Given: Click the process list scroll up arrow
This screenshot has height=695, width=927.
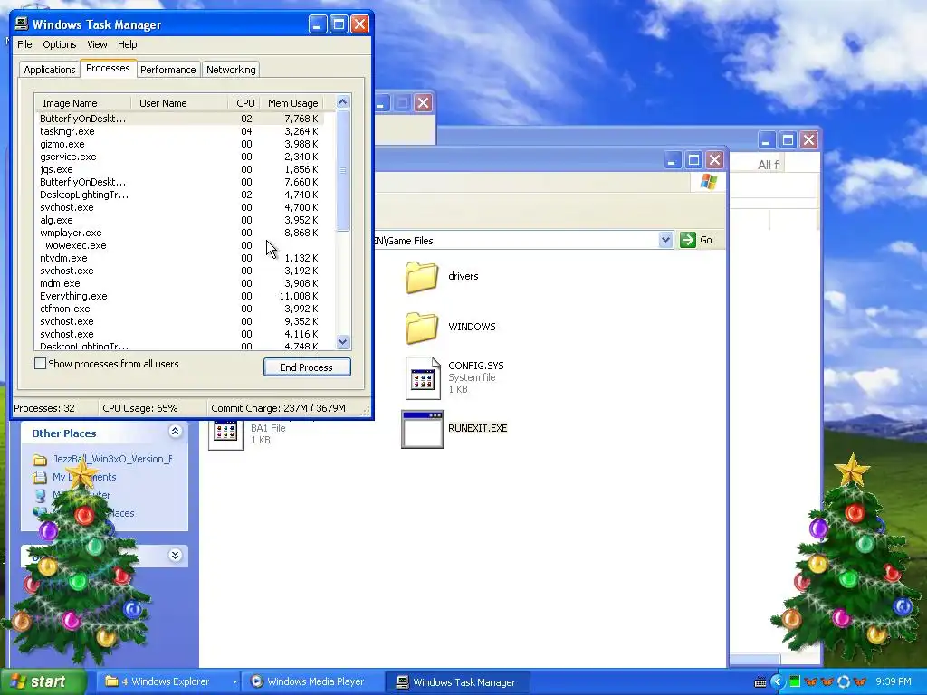Looking at the screenshot, I should pyautogui.click(x=343, y=102).
